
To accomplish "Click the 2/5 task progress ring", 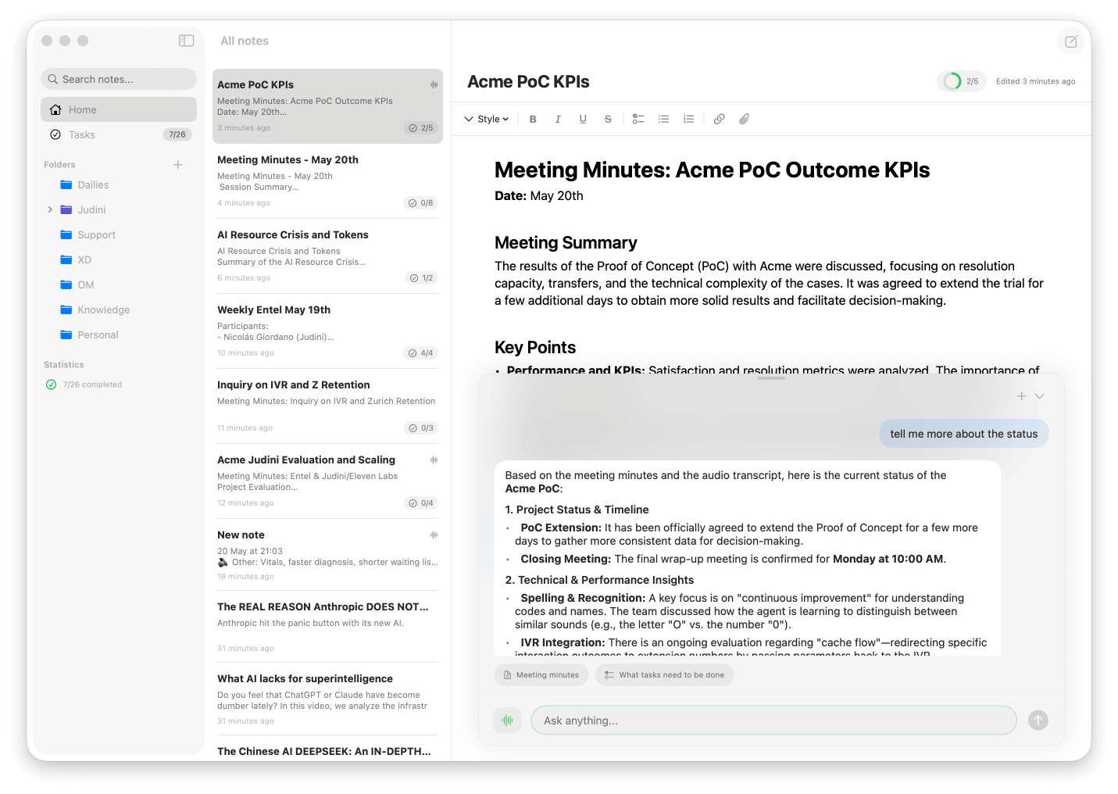I will (x=962, y=81).
